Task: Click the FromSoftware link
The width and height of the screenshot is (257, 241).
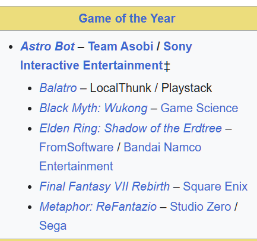Action: click(x=77, y=147)
